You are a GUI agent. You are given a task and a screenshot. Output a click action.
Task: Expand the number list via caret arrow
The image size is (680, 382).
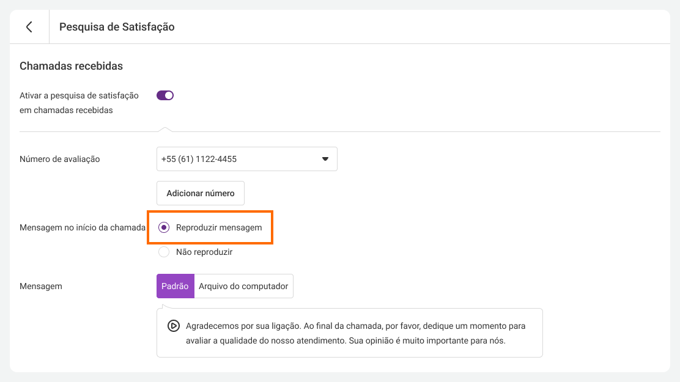pos(325,159)
